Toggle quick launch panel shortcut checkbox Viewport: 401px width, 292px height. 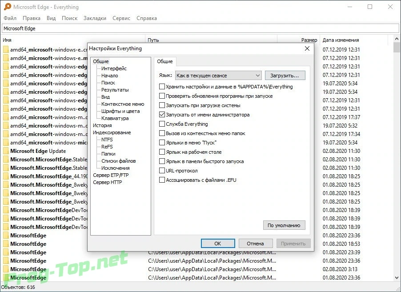pyautogui.click(x=162, y=161)
